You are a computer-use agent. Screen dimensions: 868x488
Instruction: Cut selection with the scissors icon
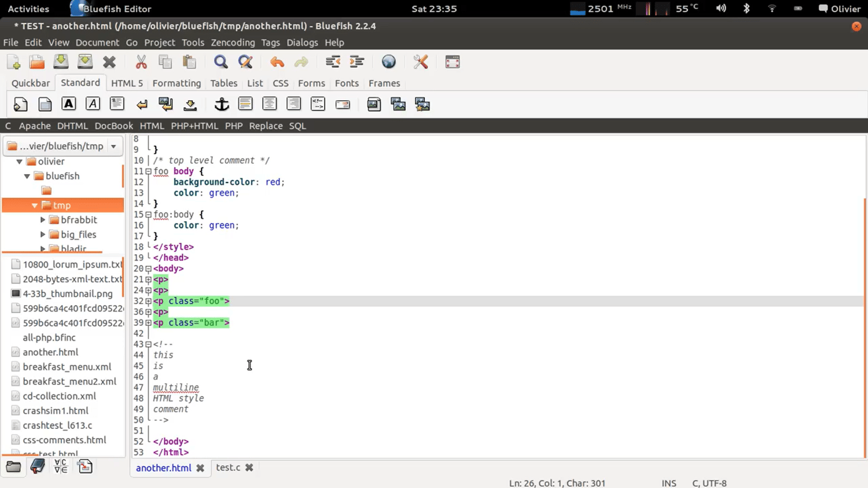click(x=141, y=62)
